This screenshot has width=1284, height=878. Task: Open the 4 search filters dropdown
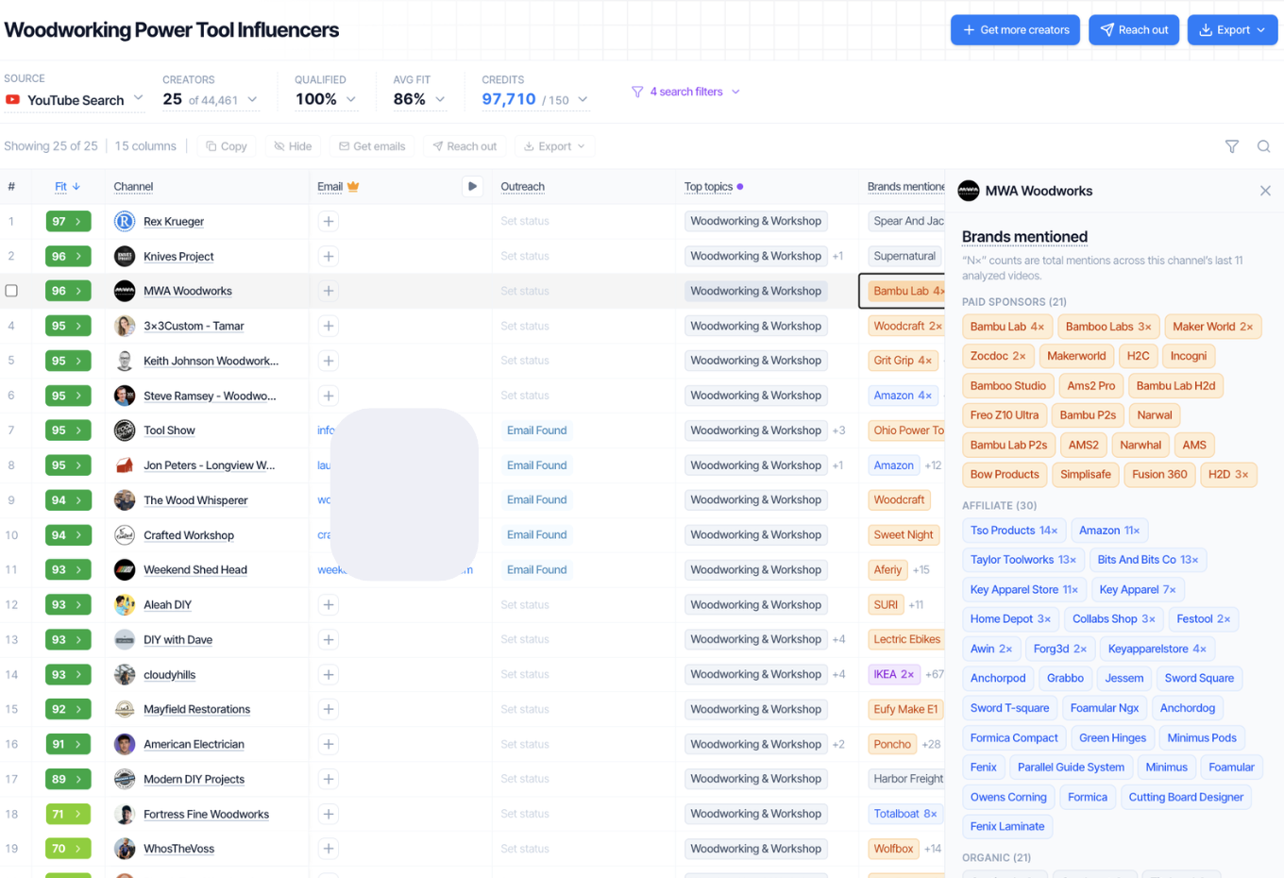(686, 92)
